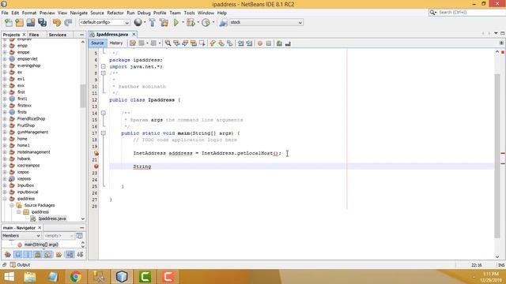This screenshot has height=284, width=506.
Task: Collapse the javadoc fold on line 14
Action: click(104, 113)
